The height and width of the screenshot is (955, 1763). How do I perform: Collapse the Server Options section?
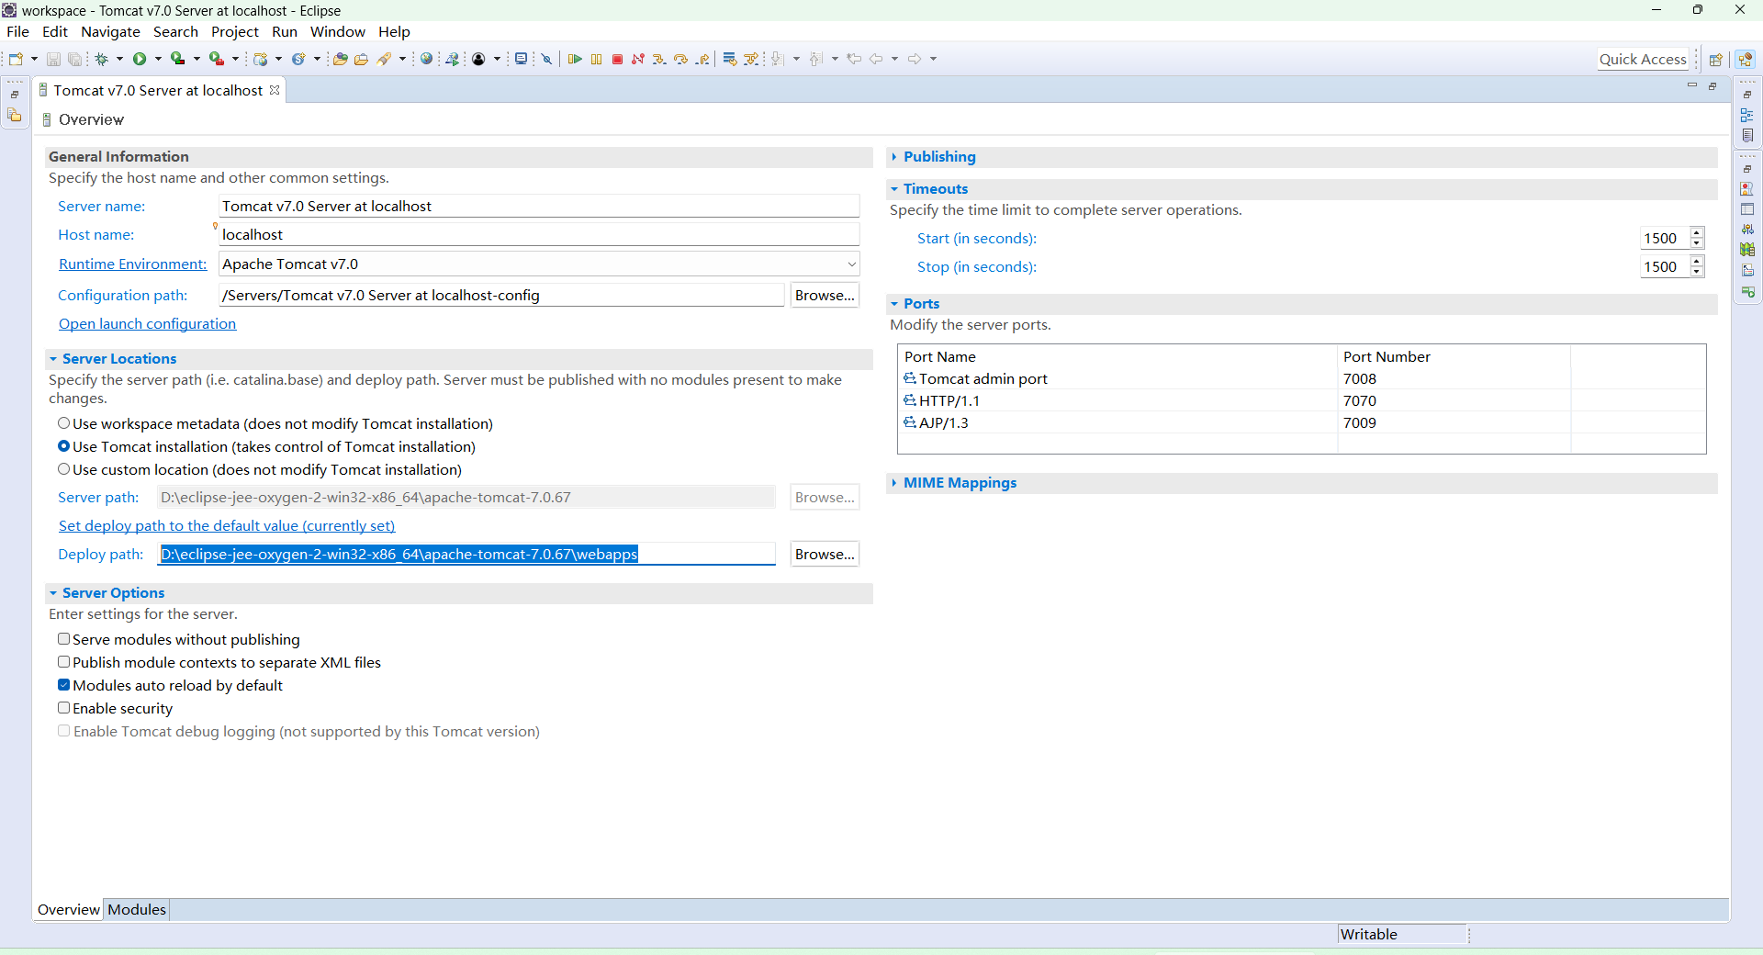tap(53, 593)
